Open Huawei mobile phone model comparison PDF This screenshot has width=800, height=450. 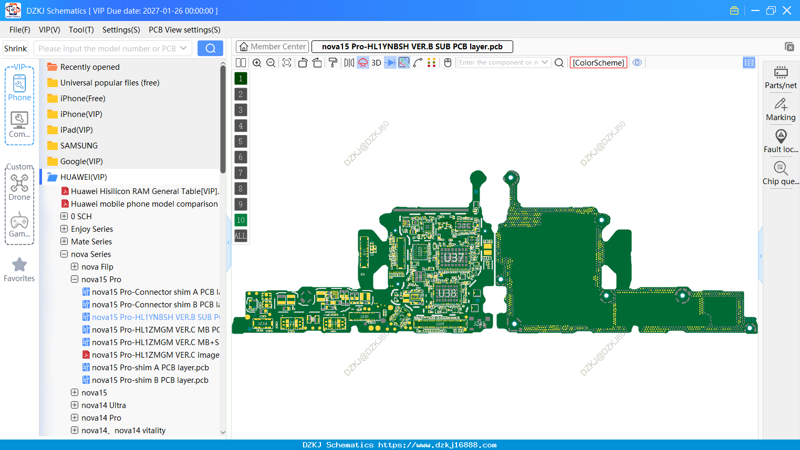click(x=144, y=203)
